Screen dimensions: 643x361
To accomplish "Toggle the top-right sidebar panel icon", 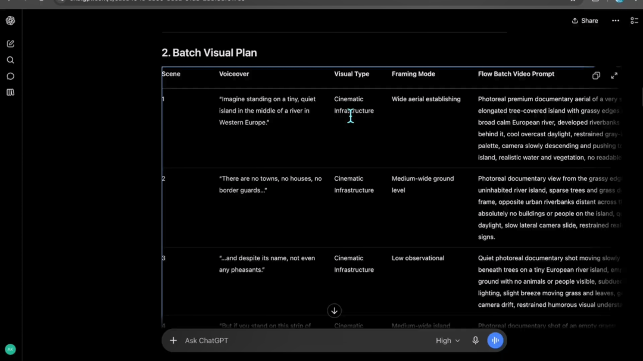I will click(634, 20).
